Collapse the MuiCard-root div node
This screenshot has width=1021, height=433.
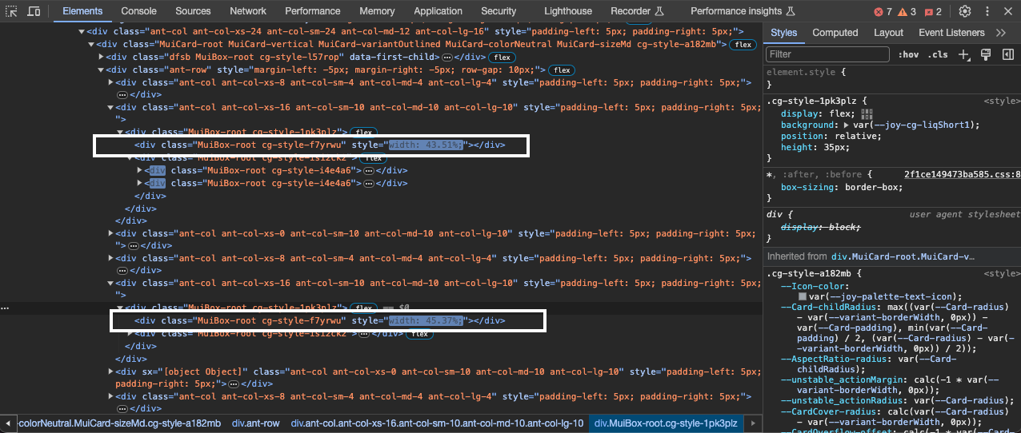coord(90,44)
